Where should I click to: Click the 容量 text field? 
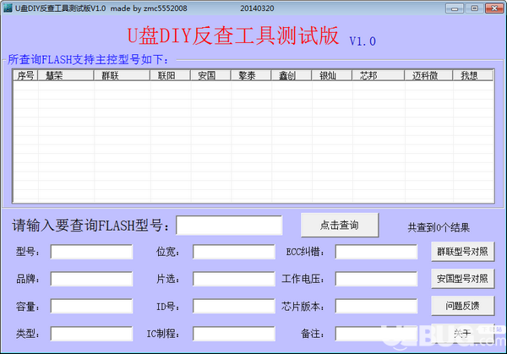91,306
